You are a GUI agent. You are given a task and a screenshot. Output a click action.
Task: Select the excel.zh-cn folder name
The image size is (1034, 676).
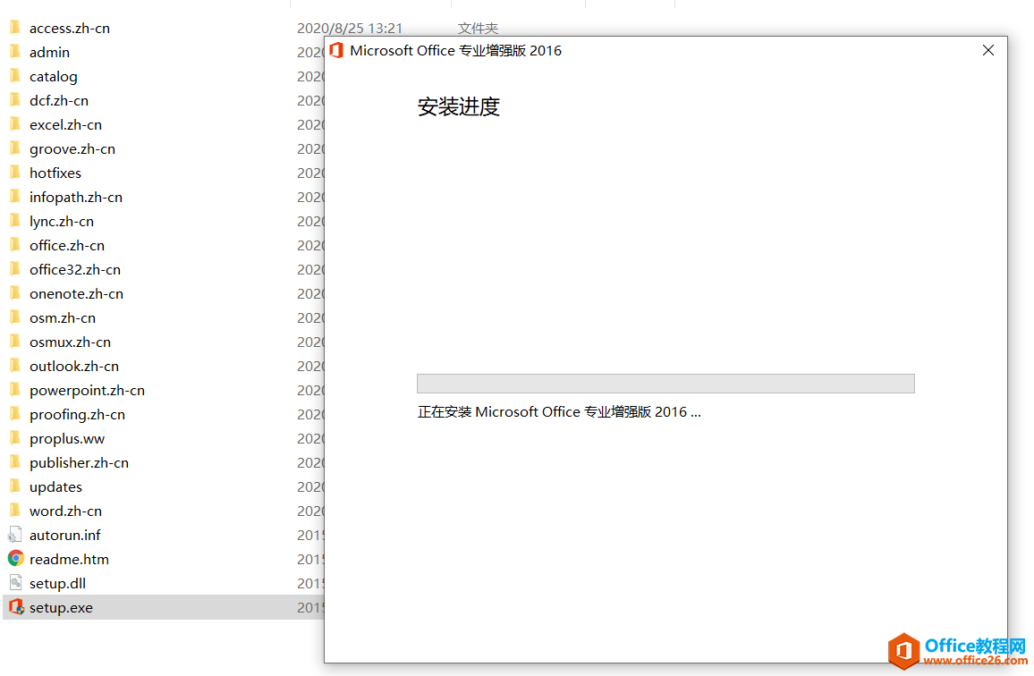[66, 124]
